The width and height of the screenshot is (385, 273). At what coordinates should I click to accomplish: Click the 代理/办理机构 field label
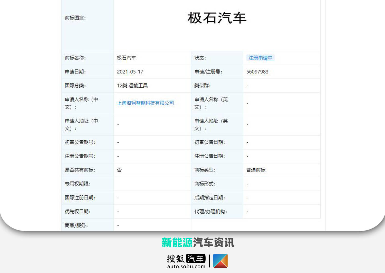click(210, 212)
